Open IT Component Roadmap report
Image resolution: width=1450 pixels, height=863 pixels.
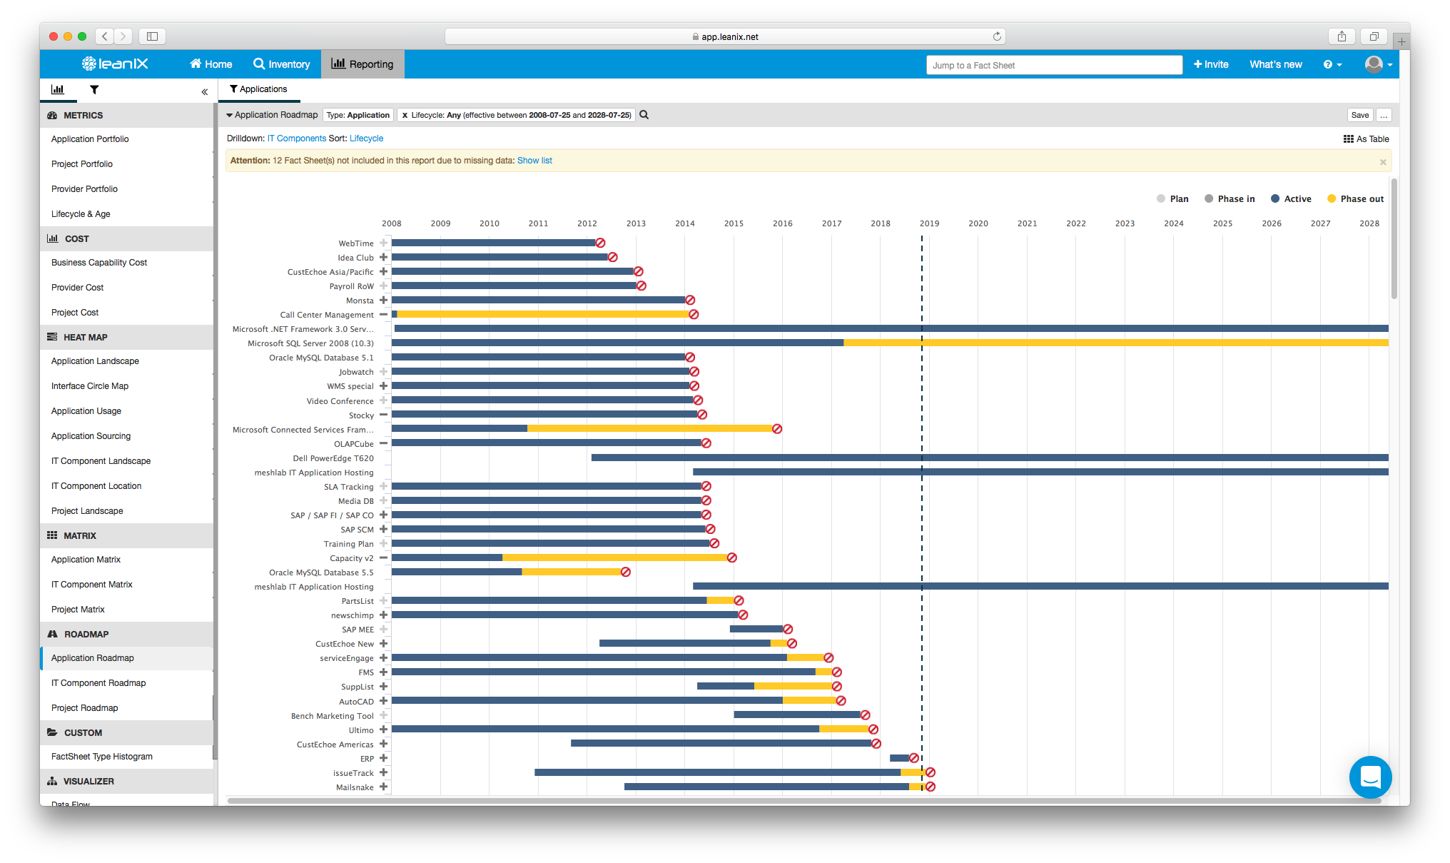(x=98, y=683)
